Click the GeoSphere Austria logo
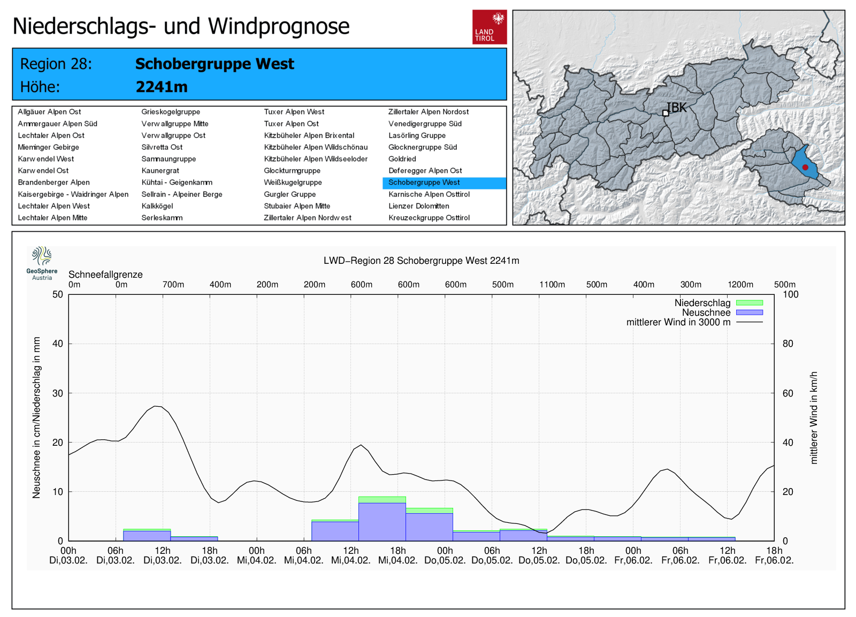The image size is (856, 617). pyautogui.click(x=42, y=263)
